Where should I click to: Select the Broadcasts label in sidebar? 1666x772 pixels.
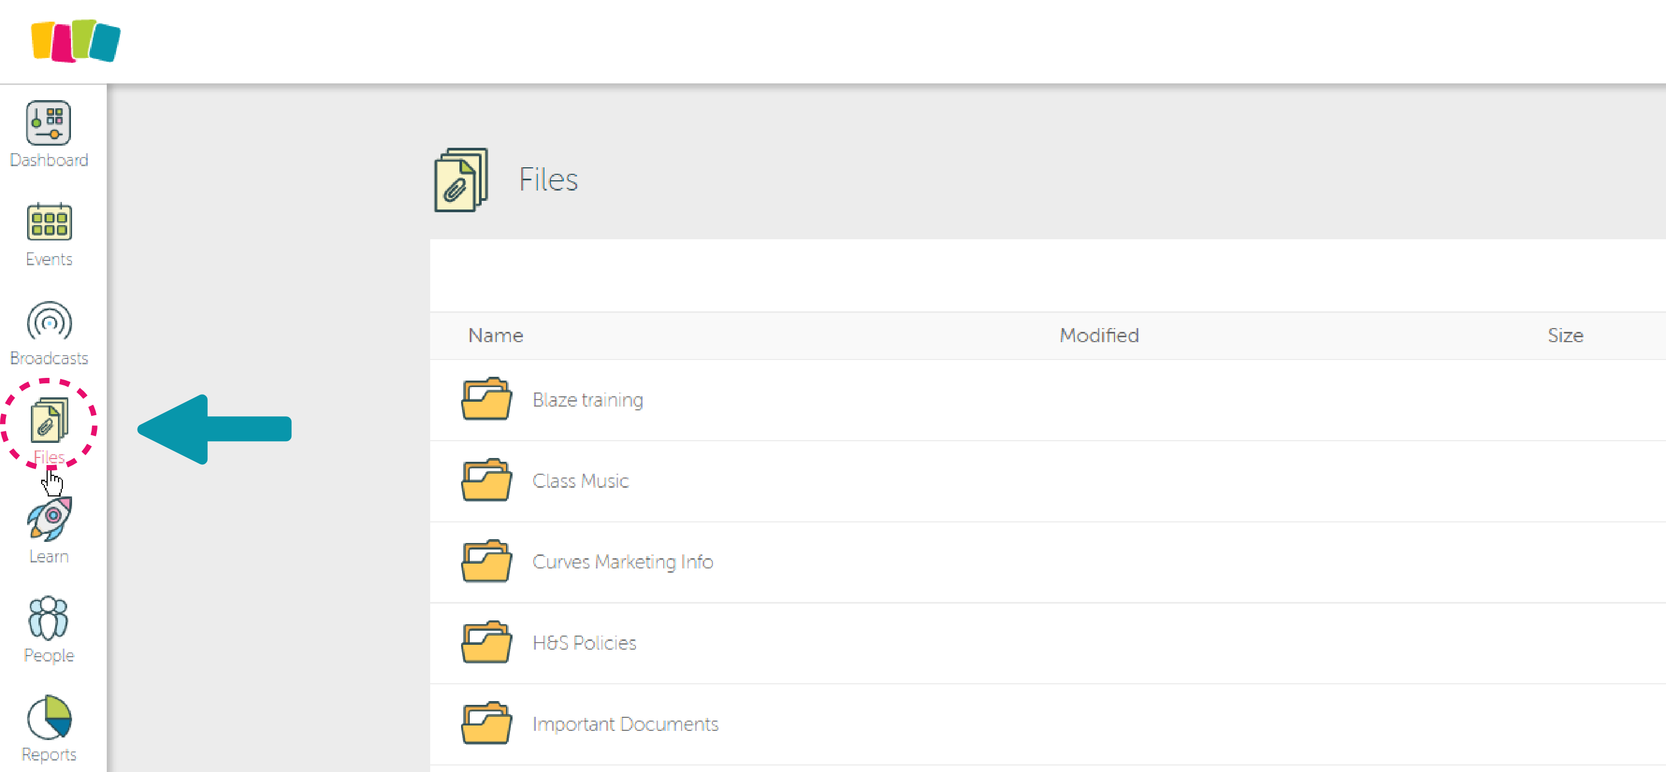(x=49, y=358)
